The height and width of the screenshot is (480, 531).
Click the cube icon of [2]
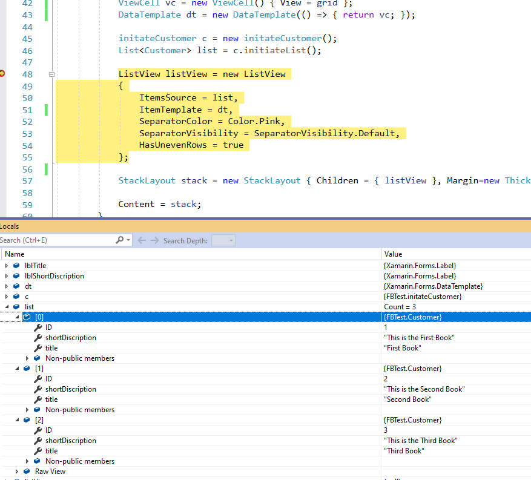27,419
